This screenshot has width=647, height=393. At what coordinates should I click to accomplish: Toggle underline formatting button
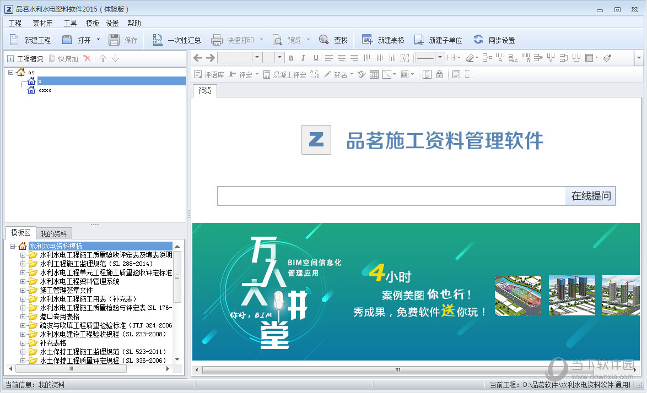[x=316, y=58]
